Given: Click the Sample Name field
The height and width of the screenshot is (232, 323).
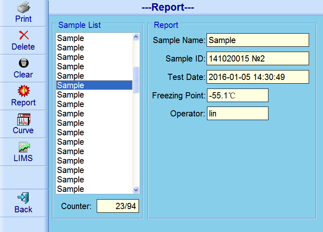Looking at the screenshot, I should tap(258, 40).
